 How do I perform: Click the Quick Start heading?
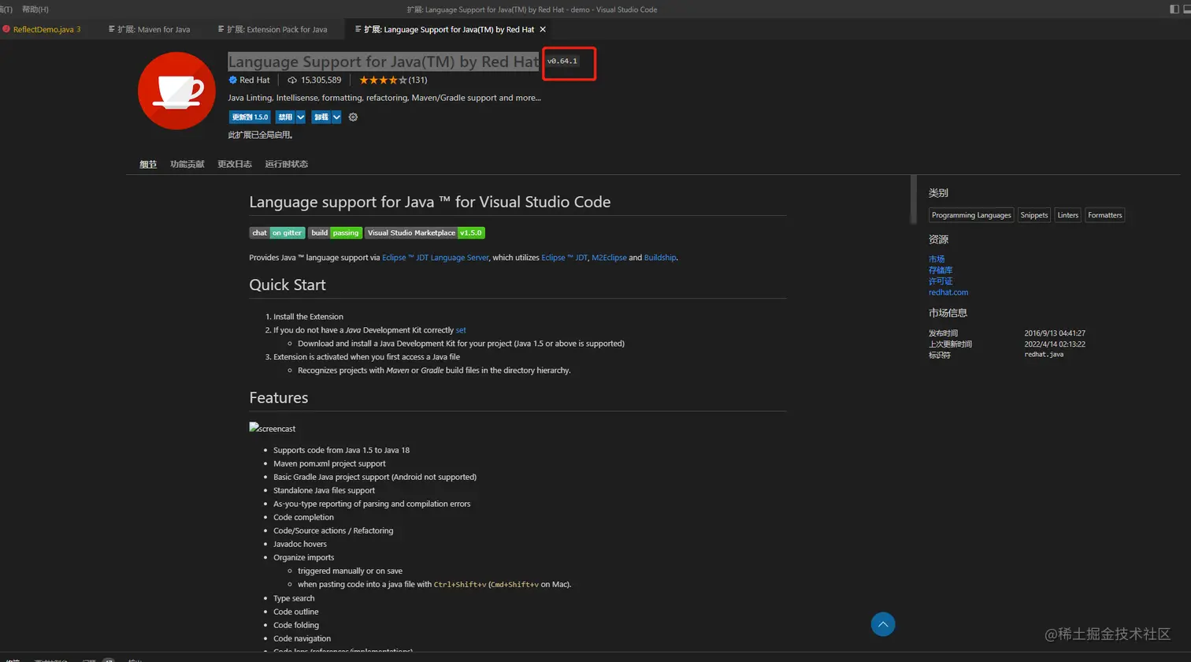coord(288,285)
